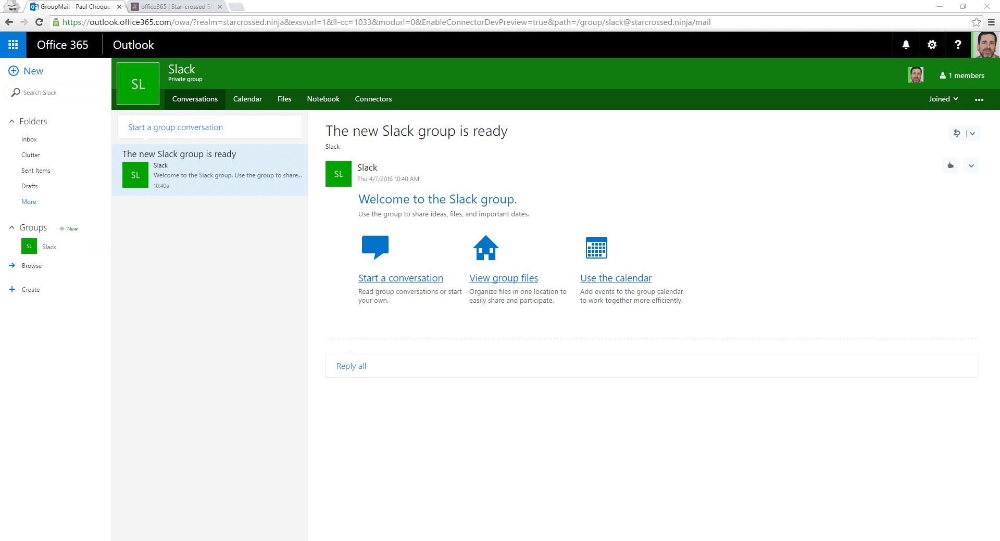
Task: Open the Drafts folder
Action: pos(30,186)
